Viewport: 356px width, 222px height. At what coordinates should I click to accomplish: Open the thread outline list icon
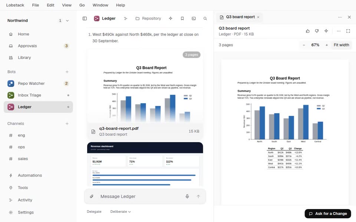[x=125, y=18]
